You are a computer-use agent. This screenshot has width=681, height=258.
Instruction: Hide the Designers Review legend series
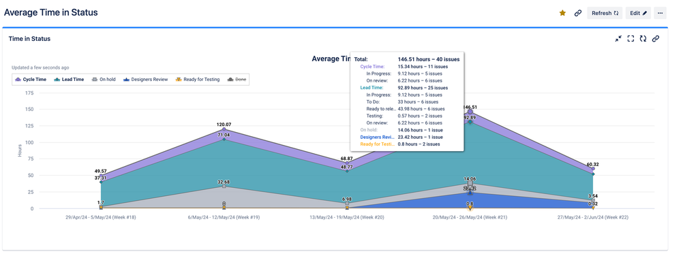145,80
